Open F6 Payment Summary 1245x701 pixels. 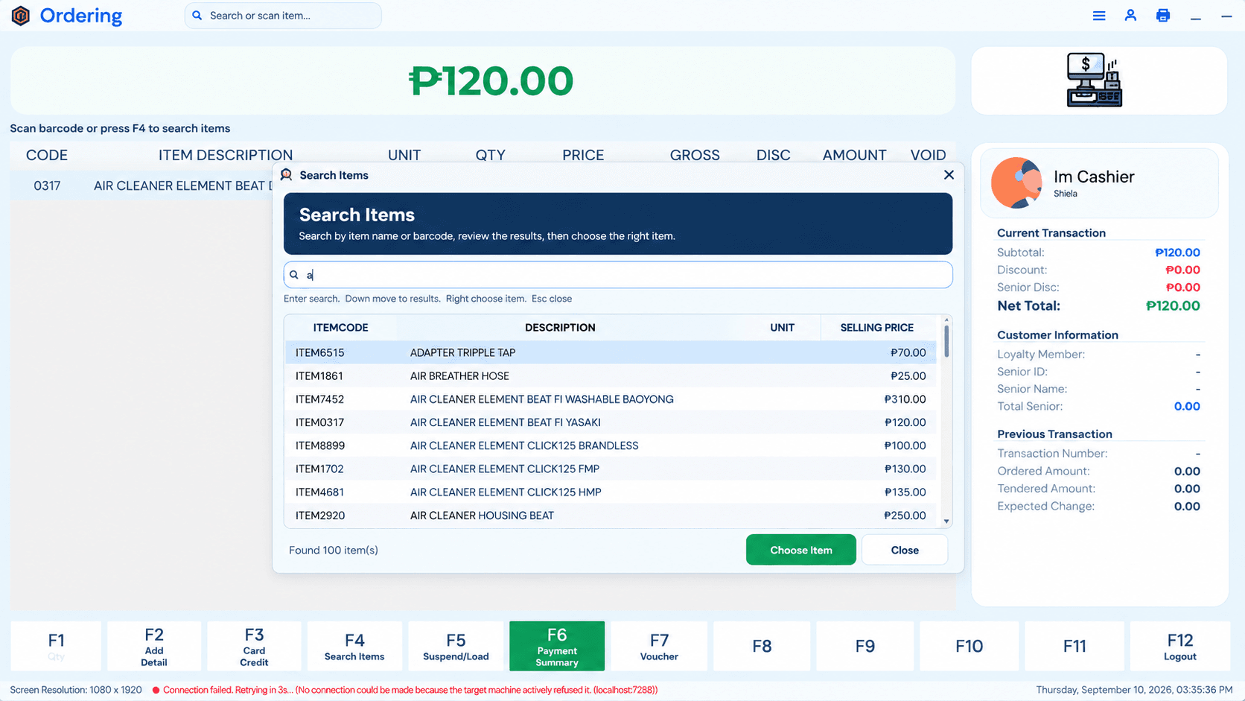(x=557, y=646)
